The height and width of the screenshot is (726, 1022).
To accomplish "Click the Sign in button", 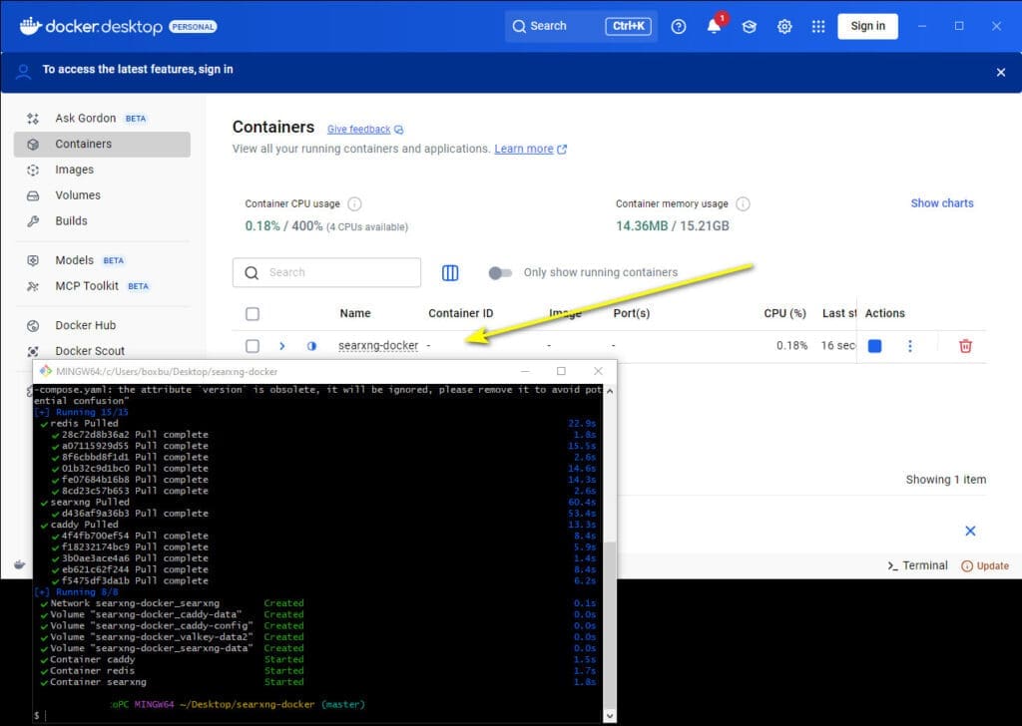I will point(867,26).
